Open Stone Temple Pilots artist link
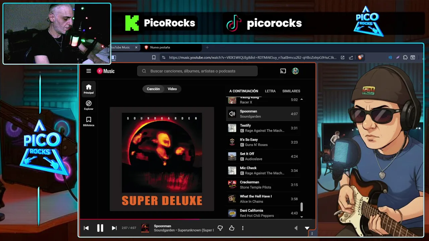This screenshot has height=241, width=429. pyautogui.click(x=255, y=187)
